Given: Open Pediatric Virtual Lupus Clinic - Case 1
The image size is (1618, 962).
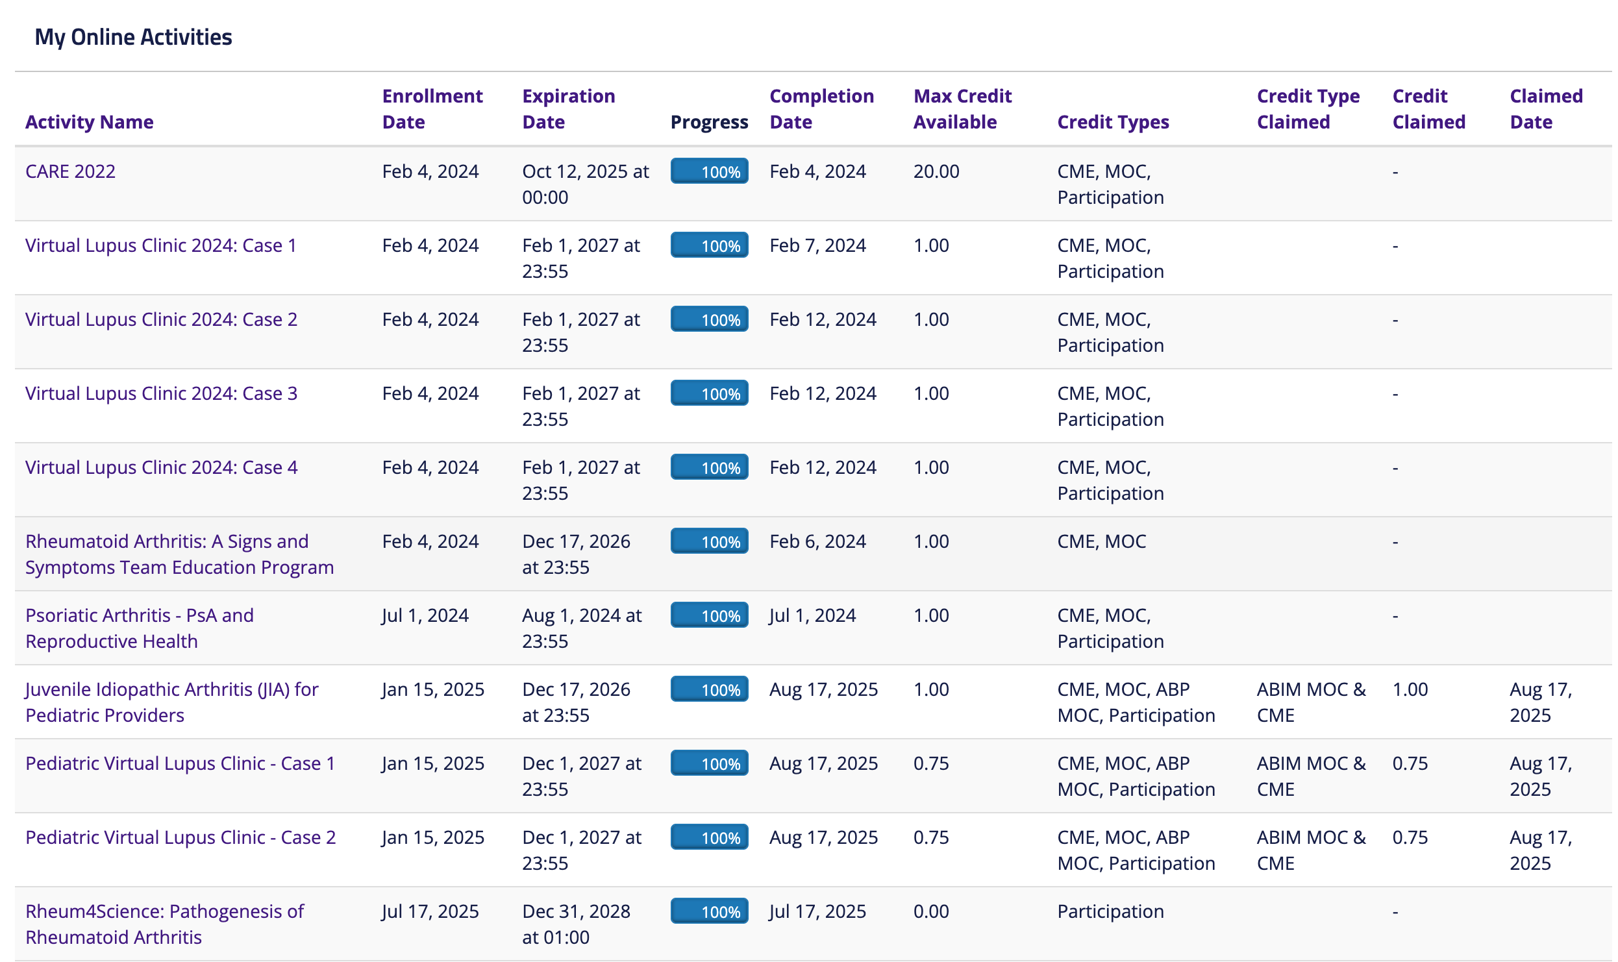Looking at the screenshot, I should (x=180, y=763).
